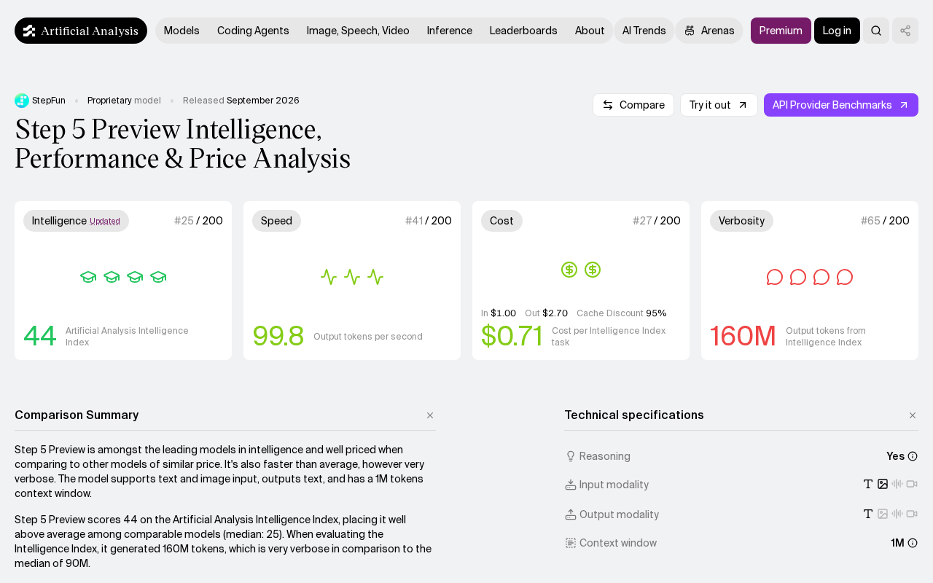Click the Verbosity label chip
This screenshot has height=583, width=933.
tap(741, 221)
